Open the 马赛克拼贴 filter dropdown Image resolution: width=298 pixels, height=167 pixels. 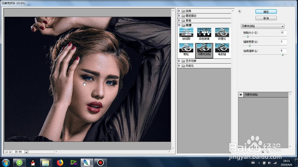coord(263,26)
